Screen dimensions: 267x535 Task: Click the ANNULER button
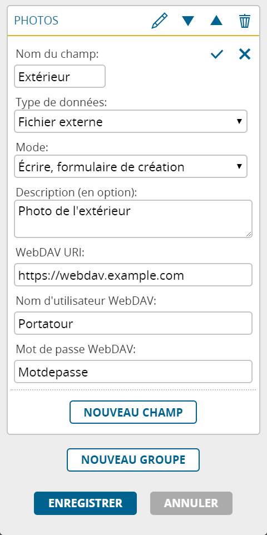pyautogui.click(x=191, y=503)
